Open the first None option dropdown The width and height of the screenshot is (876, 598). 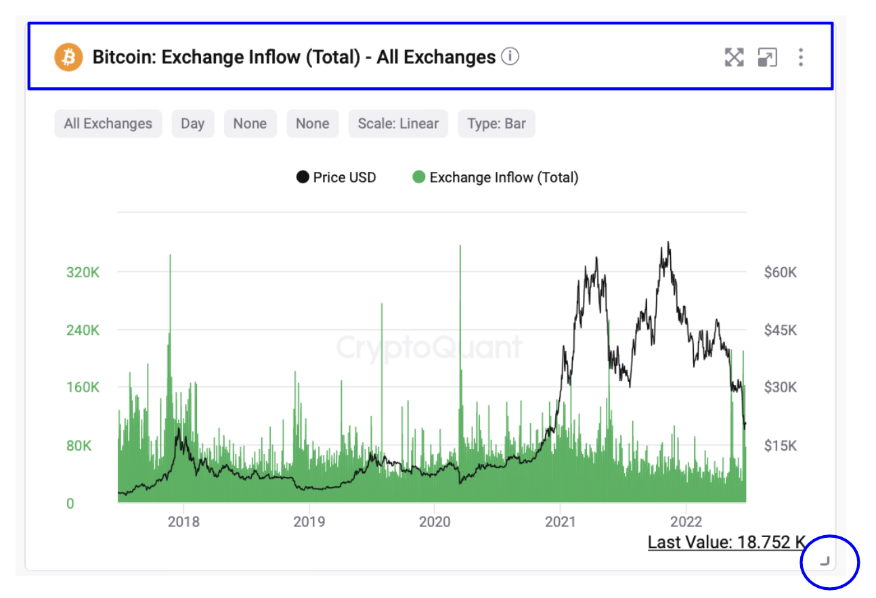pyautogui.click(x=250, y=124)
